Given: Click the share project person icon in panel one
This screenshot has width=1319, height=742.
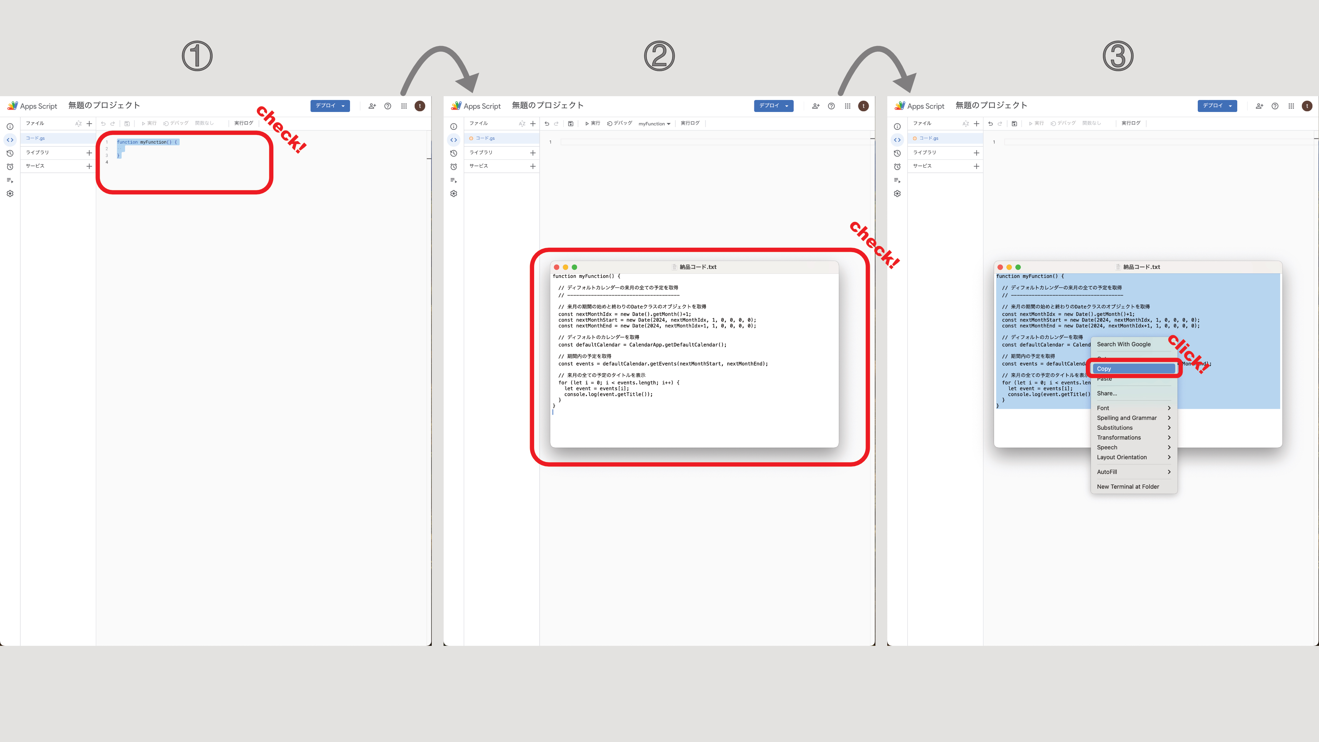Looking at the screenshot, I should tap(372, 106).
